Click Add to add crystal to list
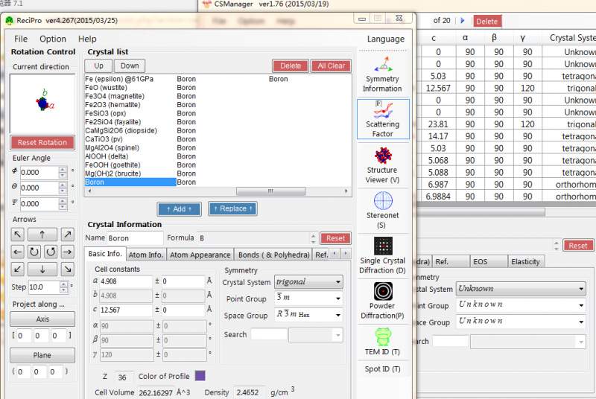 coord(179,208)
